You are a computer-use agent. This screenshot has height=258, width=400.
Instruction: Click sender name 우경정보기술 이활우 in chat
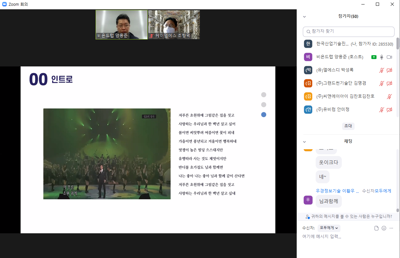pyautogui.click(x=337, y=191)
